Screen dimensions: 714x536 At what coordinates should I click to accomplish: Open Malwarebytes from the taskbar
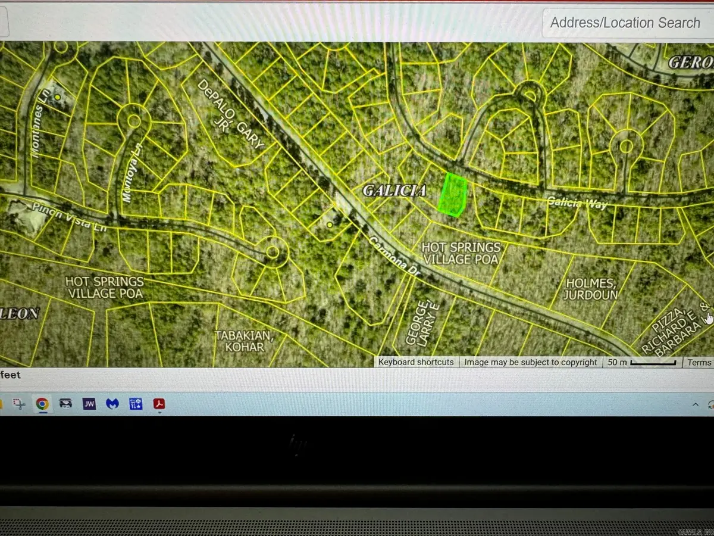click(112, 404)
